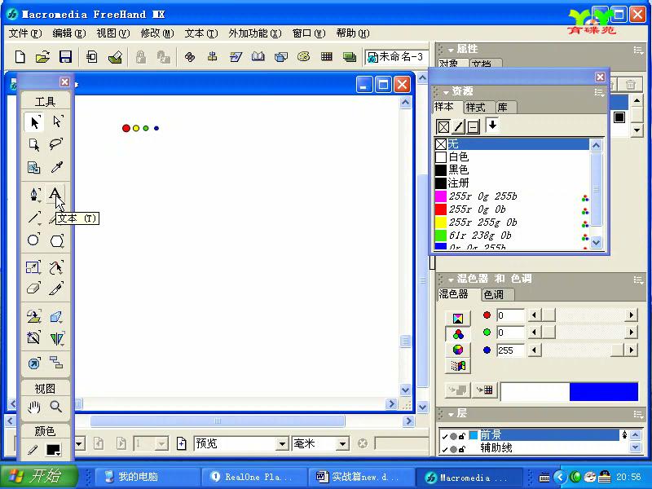Select the Connector tool
Screen dimensions: 652x489
(x=57, y=363)
